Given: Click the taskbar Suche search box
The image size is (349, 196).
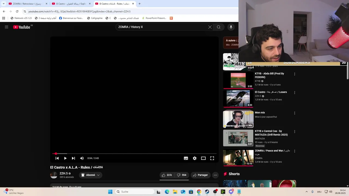Looking at the screenshot, I should (135, 192).
